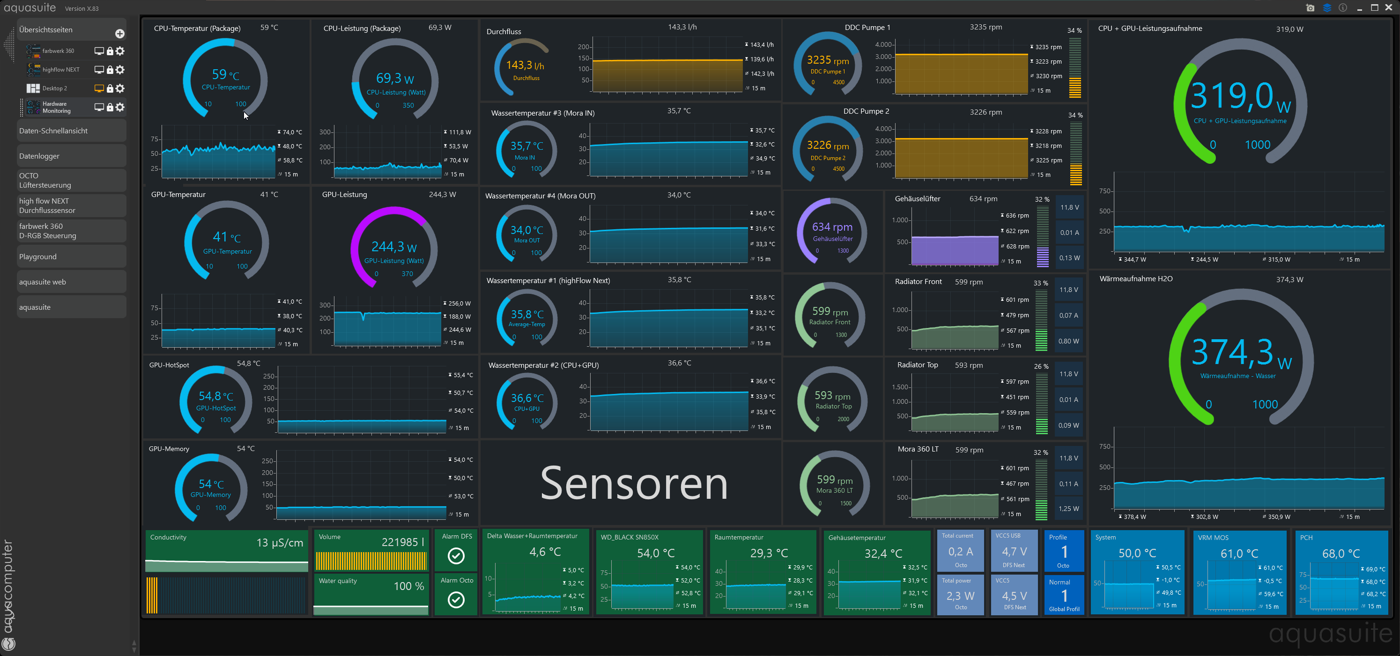Click the Alarm DFS checkmark status icon

(456, 555)
